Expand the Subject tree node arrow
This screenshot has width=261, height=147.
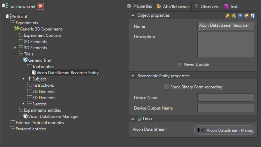coord(23,79)
